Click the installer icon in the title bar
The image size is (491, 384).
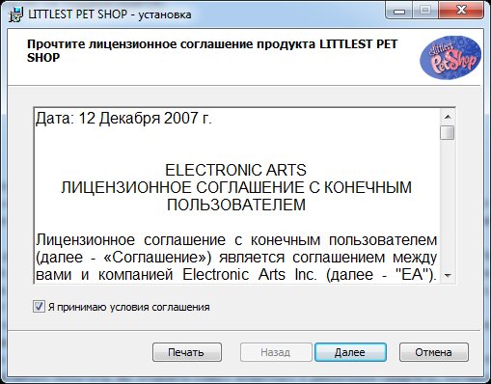15,14
